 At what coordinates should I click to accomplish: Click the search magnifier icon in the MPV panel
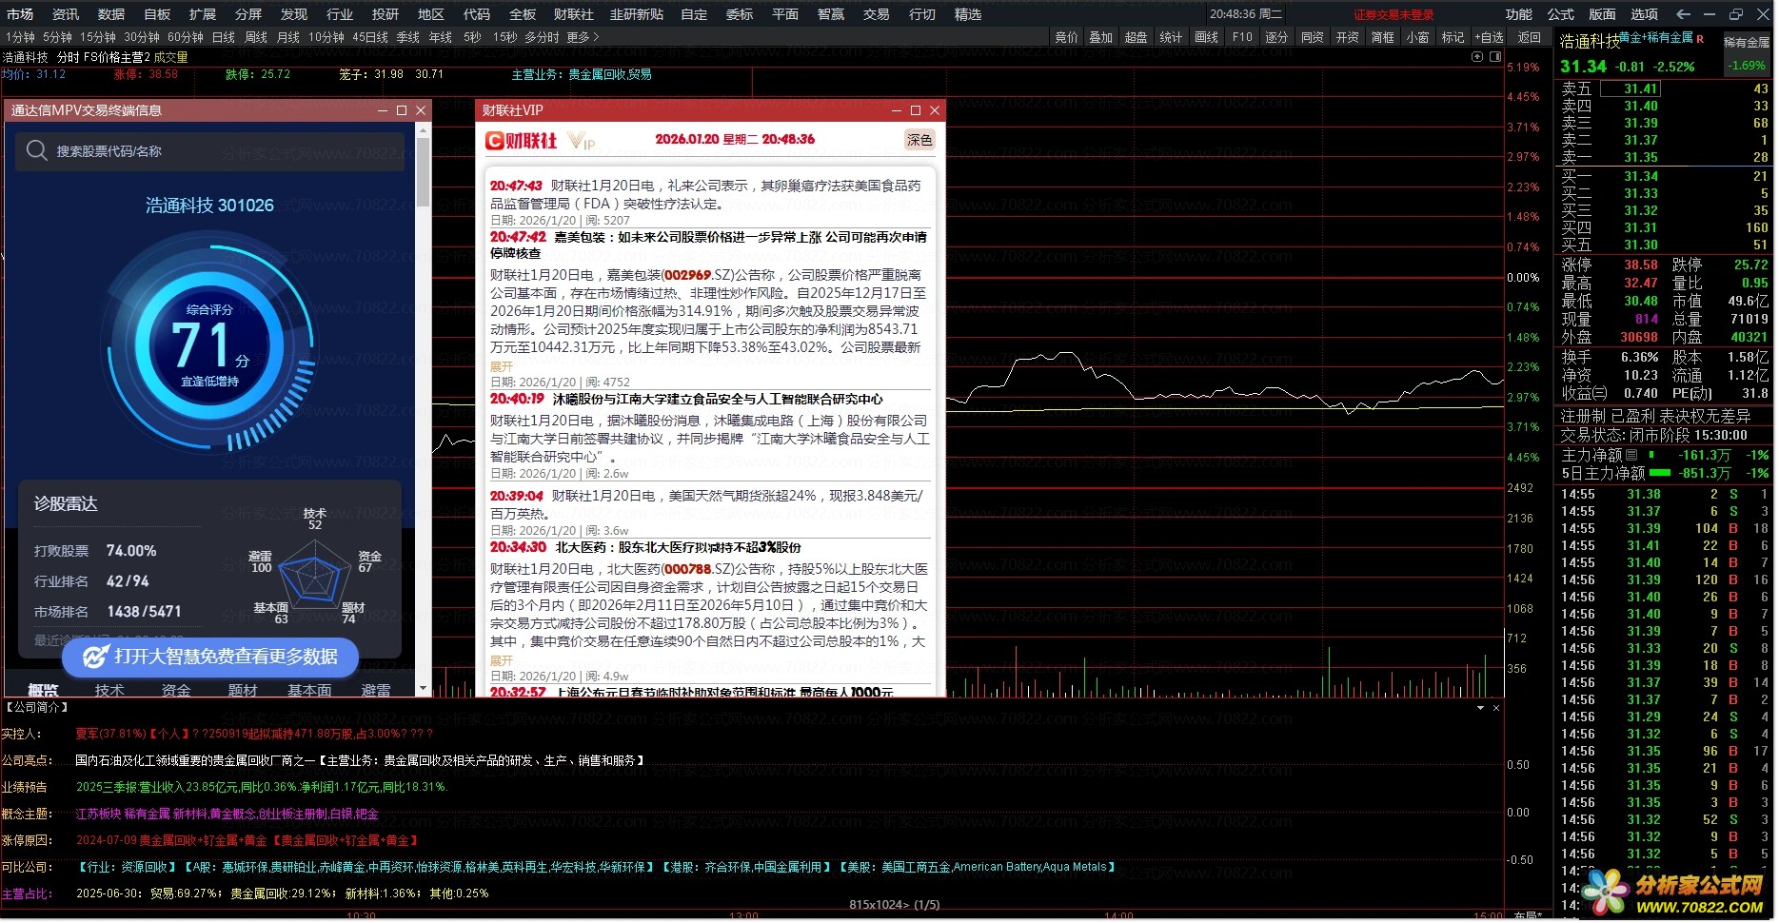point(37,151)
